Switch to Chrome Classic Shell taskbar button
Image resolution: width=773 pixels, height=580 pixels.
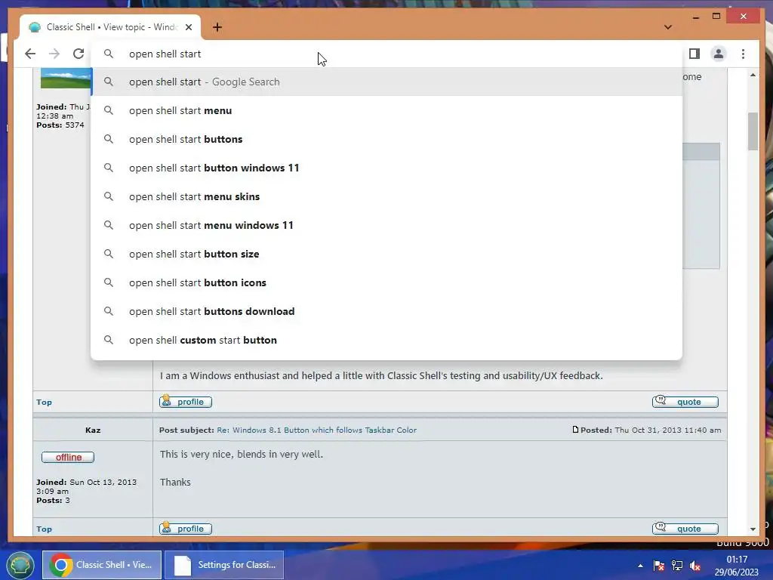coord(102,565)
